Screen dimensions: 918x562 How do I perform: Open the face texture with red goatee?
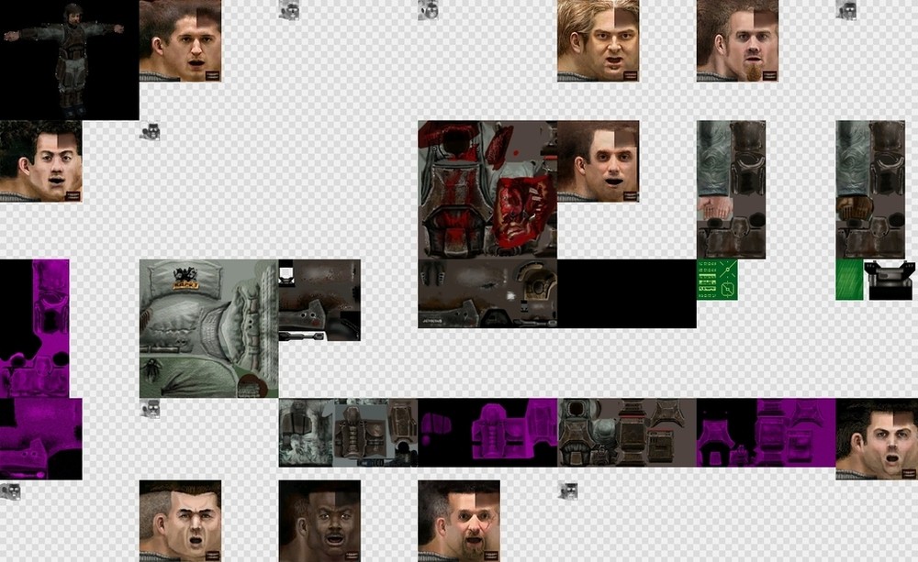point(737,40)
